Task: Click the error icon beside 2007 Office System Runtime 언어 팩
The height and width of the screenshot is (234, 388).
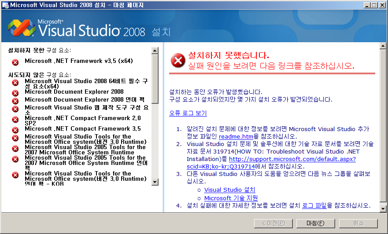Action: tap(15, 159)
